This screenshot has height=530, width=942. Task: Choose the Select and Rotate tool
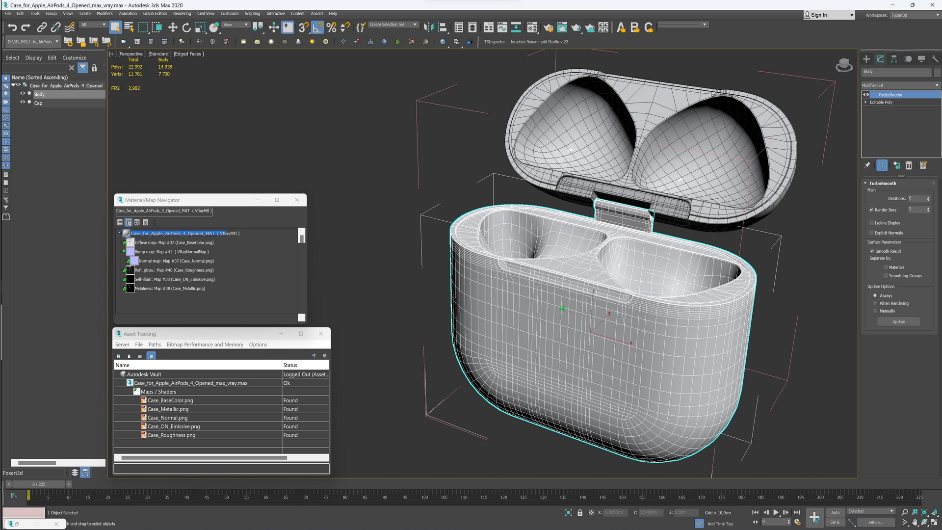click(x=186, y=27)
